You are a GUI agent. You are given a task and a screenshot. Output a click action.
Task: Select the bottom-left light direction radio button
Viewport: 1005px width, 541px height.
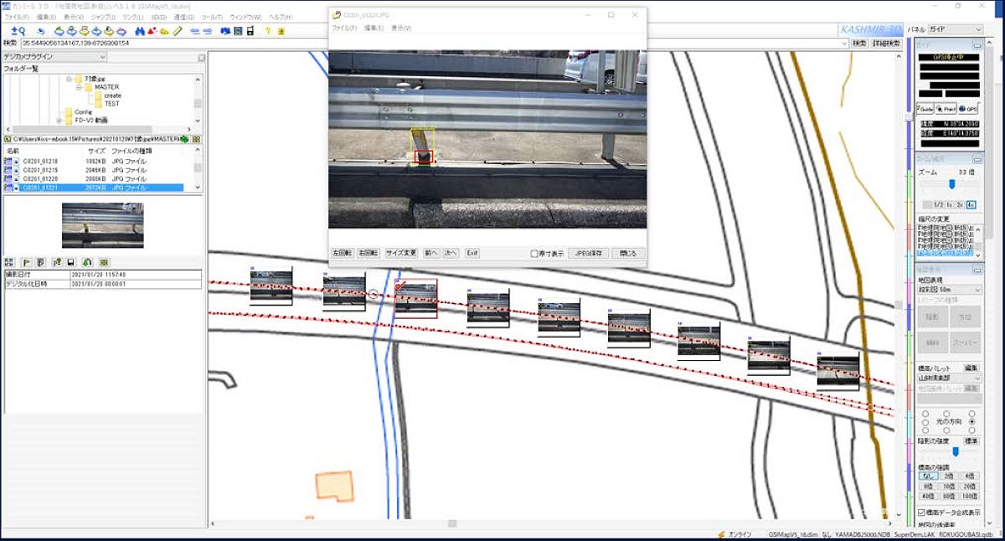click(x=925, y=430)
